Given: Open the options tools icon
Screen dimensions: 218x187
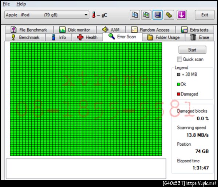Looking at the screenshot, I should pyautogui.click(x=169, y=15).
